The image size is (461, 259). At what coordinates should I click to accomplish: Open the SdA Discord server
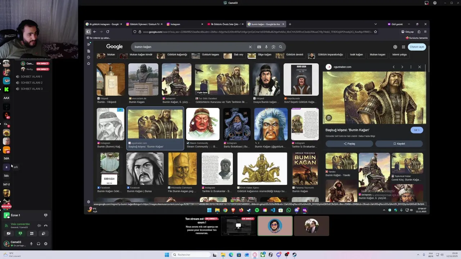pyautogui.click(x=6, y=158)
